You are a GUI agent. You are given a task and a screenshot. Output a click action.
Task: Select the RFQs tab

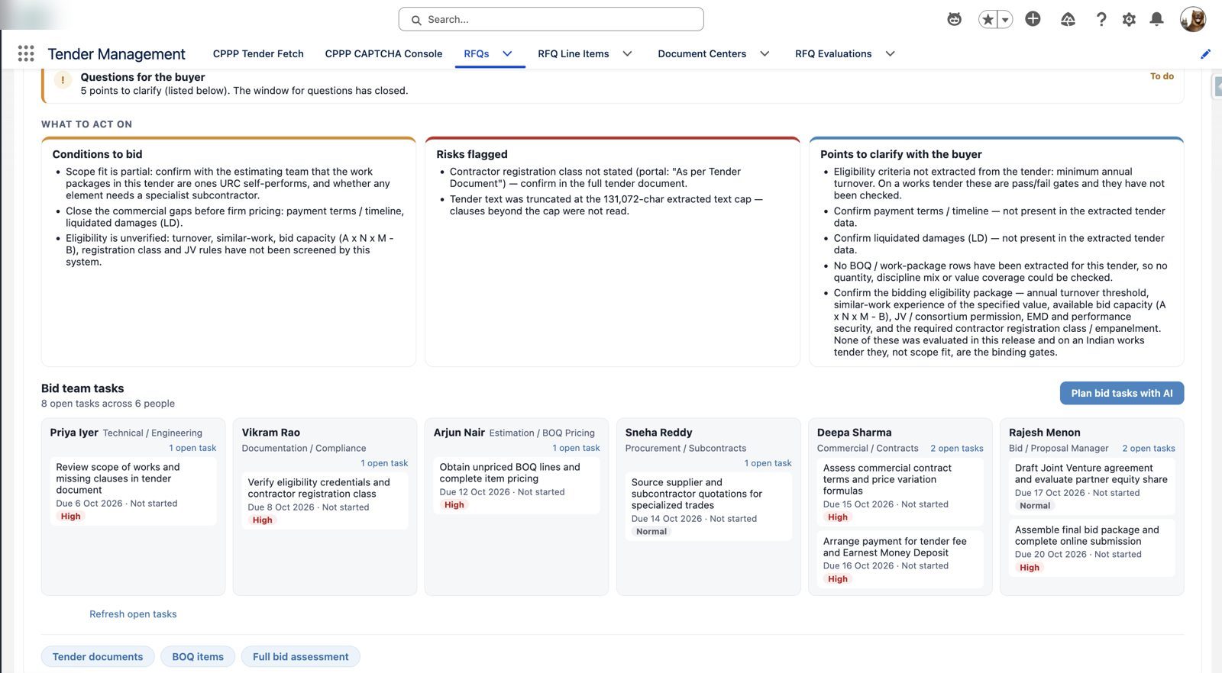pos(477,53)
